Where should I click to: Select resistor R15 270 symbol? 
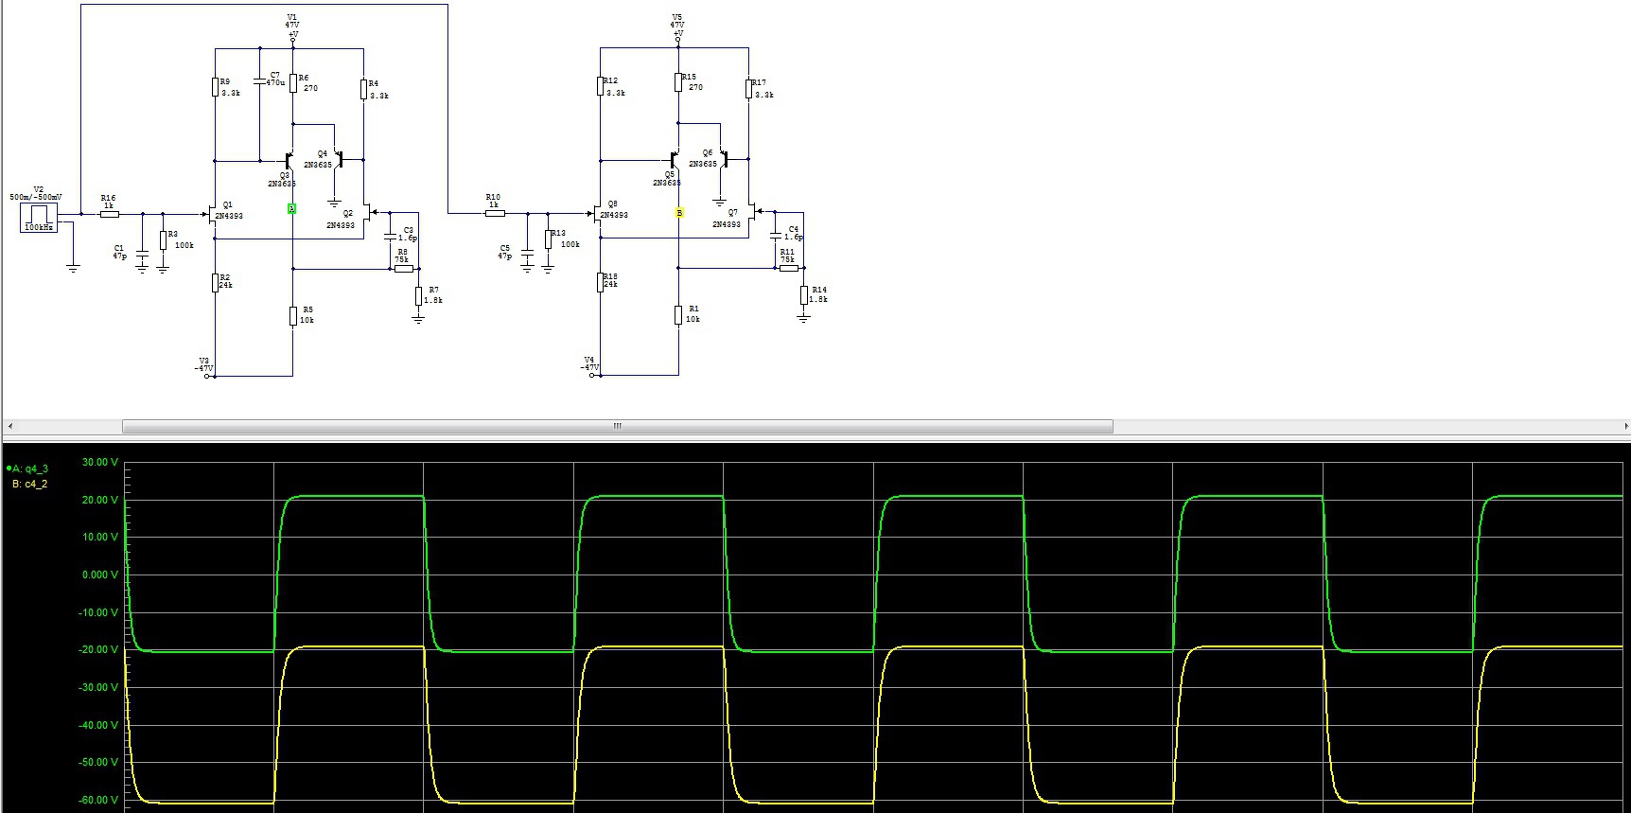(x=678, y=82)
